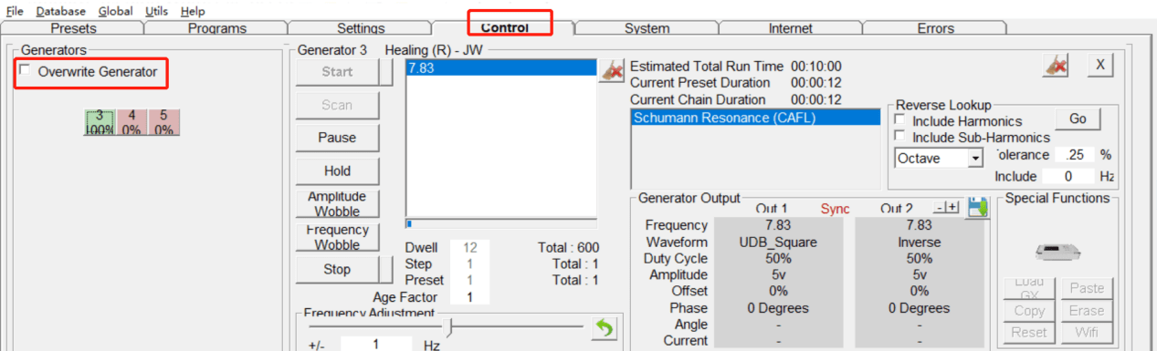Image resolution: width=1157 pixels, height=351 pixels.
Task: Select the 7.83 frequency list entry
Action: [500, 67]
